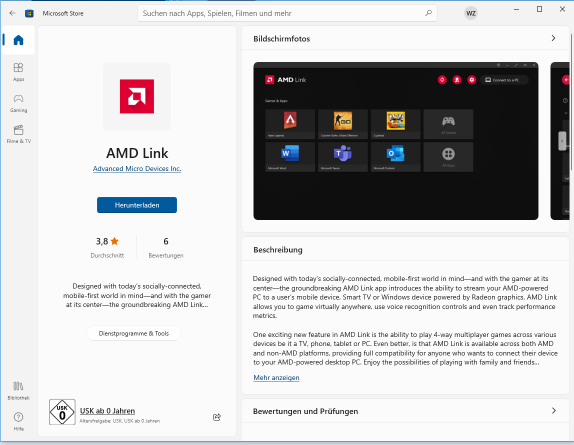
Task: Open the Bibliothek library
Action: [x=18, y=391]
